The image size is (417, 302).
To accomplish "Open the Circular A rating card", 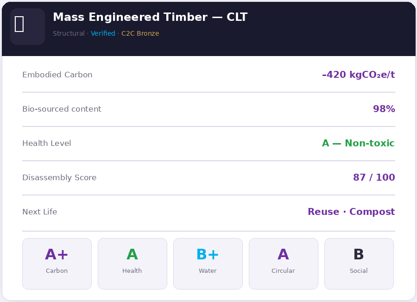I will point(284,264).
